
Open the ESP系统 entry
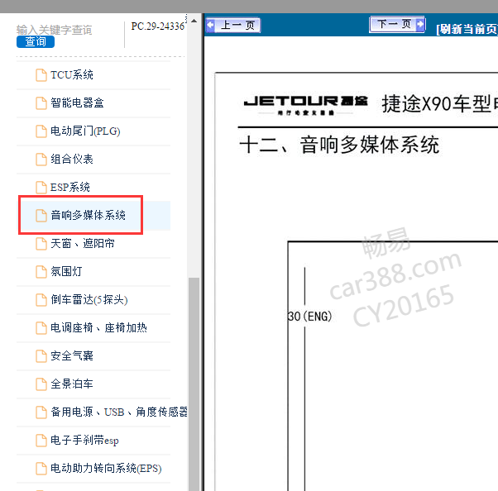70,188
